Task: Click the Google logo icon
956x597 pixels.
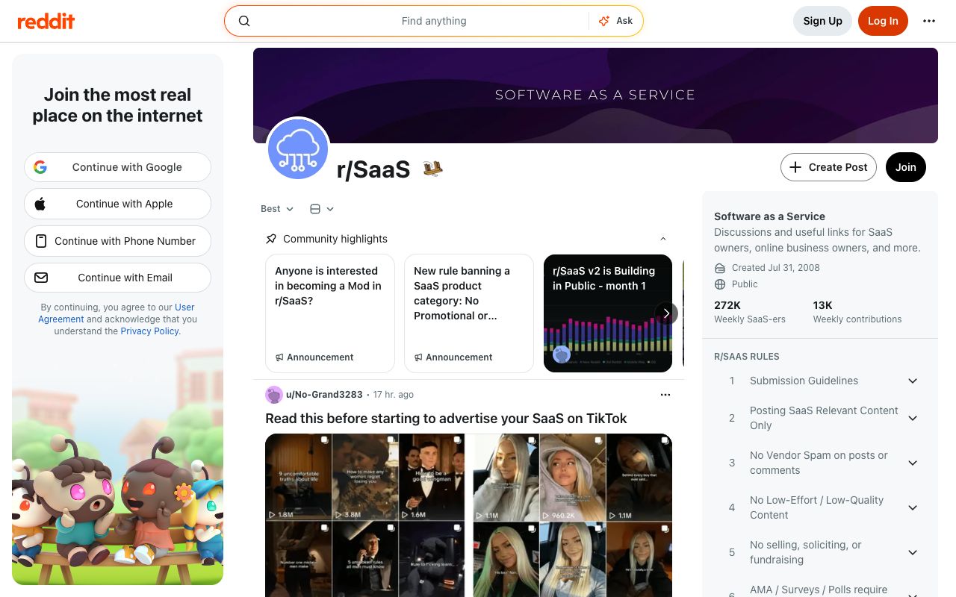Action: 40,167
